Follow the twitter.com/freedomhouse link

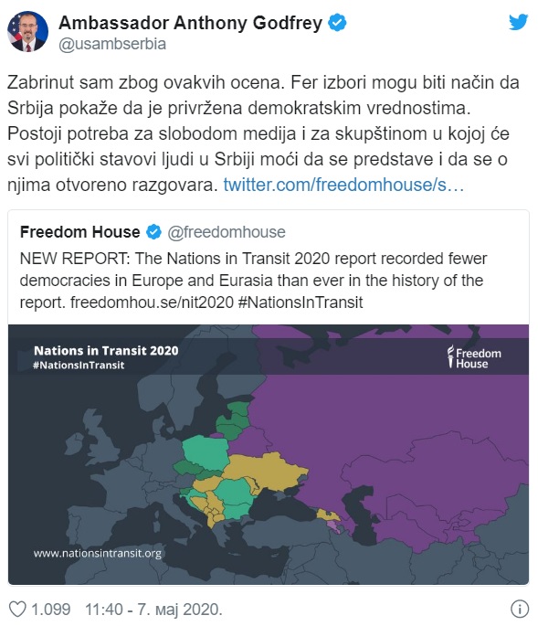(343, 185)
